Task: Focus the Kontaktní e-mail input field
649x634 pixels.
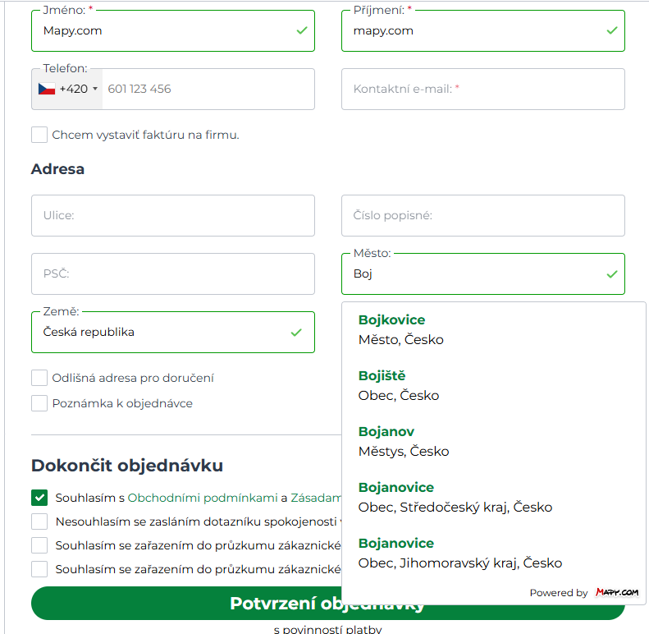Action: point(483,89)
